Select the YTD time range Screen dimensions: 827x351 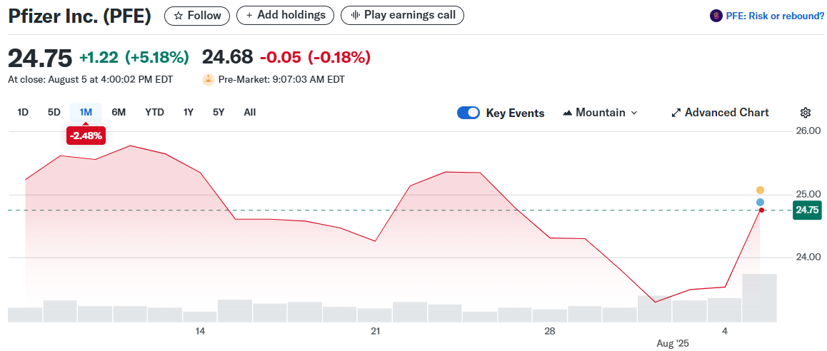click(154, 112)
